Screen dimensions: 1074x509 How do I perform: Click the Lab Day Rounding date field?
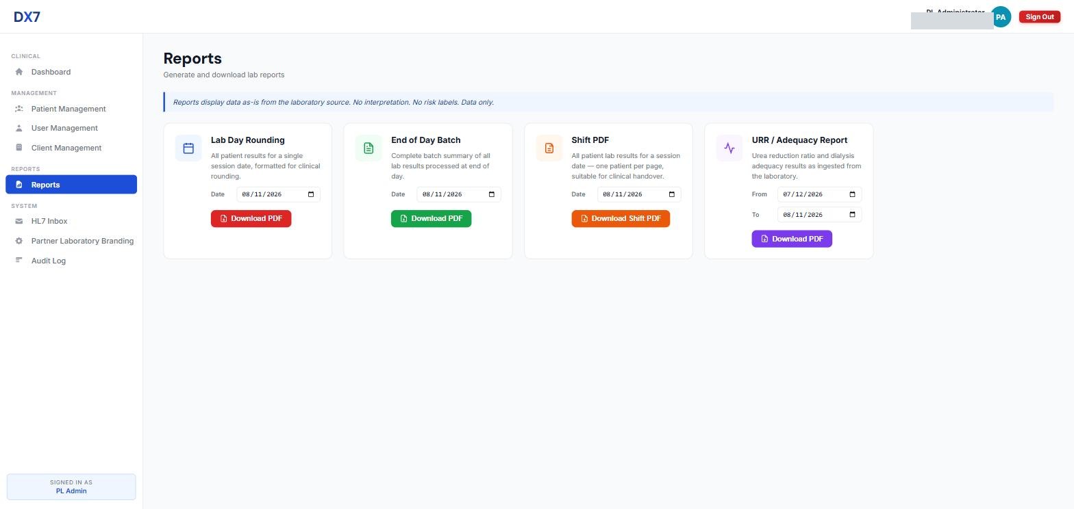coord(278,194)
